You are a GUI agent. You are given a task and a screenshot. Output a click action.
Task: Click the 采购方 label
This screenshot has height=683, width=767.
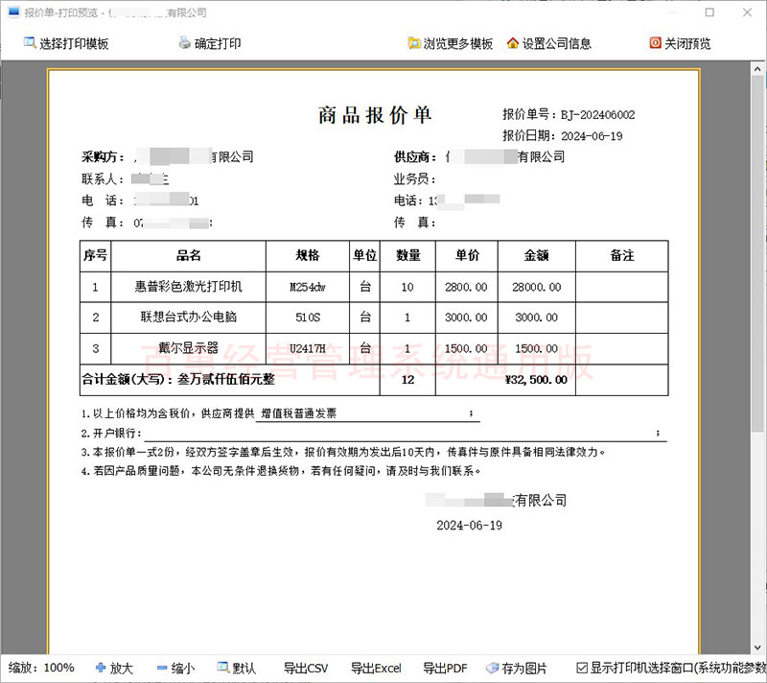pos(103,157)
